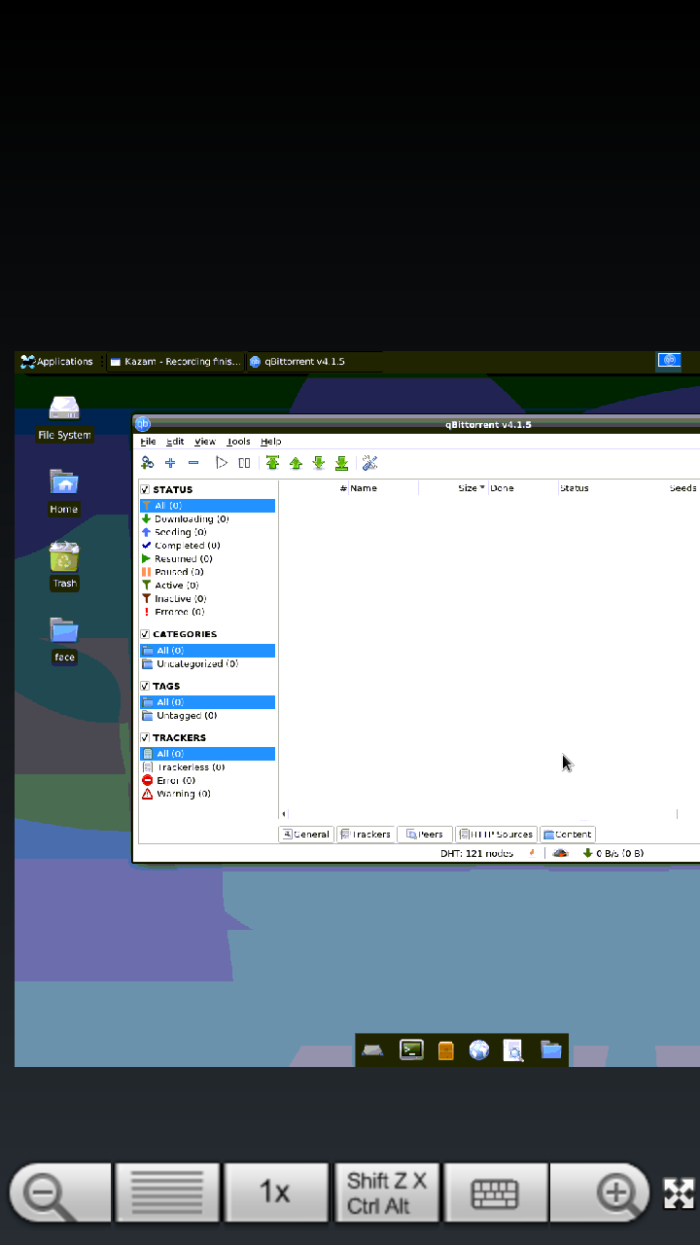The height and width of the screenshot is (1245, 700).
Task: Click the queue move-up arrow icon
Action: tap(296, 463)
